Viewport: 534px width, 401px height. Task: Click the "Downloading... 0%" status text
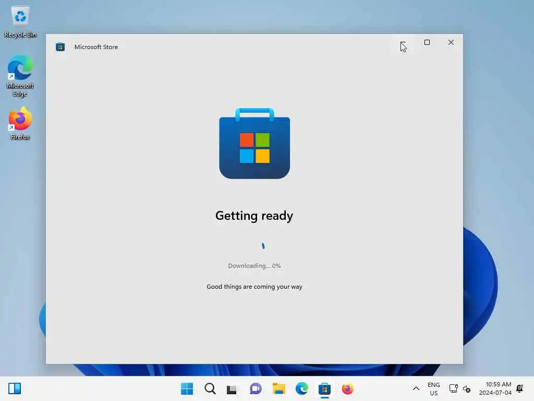point(254,266)
